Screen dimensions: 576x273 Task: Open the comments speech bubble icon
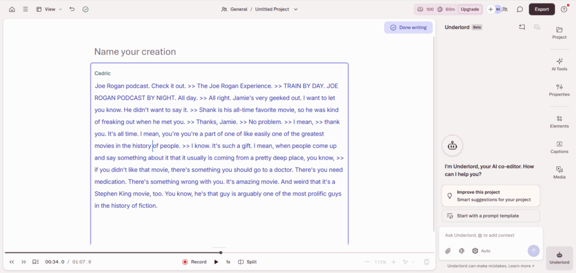point(519,10)
